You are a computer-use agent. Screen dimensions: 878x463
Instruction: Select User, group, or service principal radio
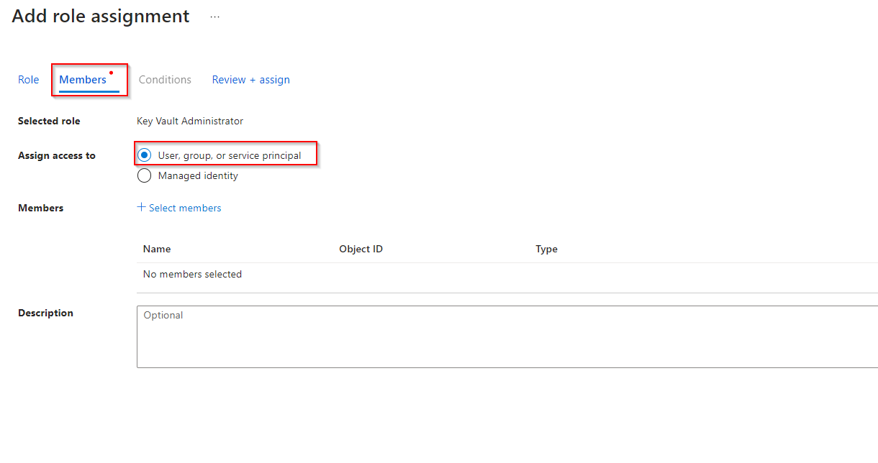pos(145,155)
